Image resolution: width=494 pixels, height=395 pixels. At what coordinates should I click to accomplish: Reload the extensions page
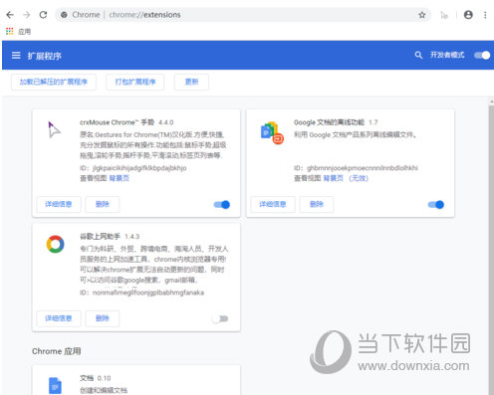click(x=43, y=15)
